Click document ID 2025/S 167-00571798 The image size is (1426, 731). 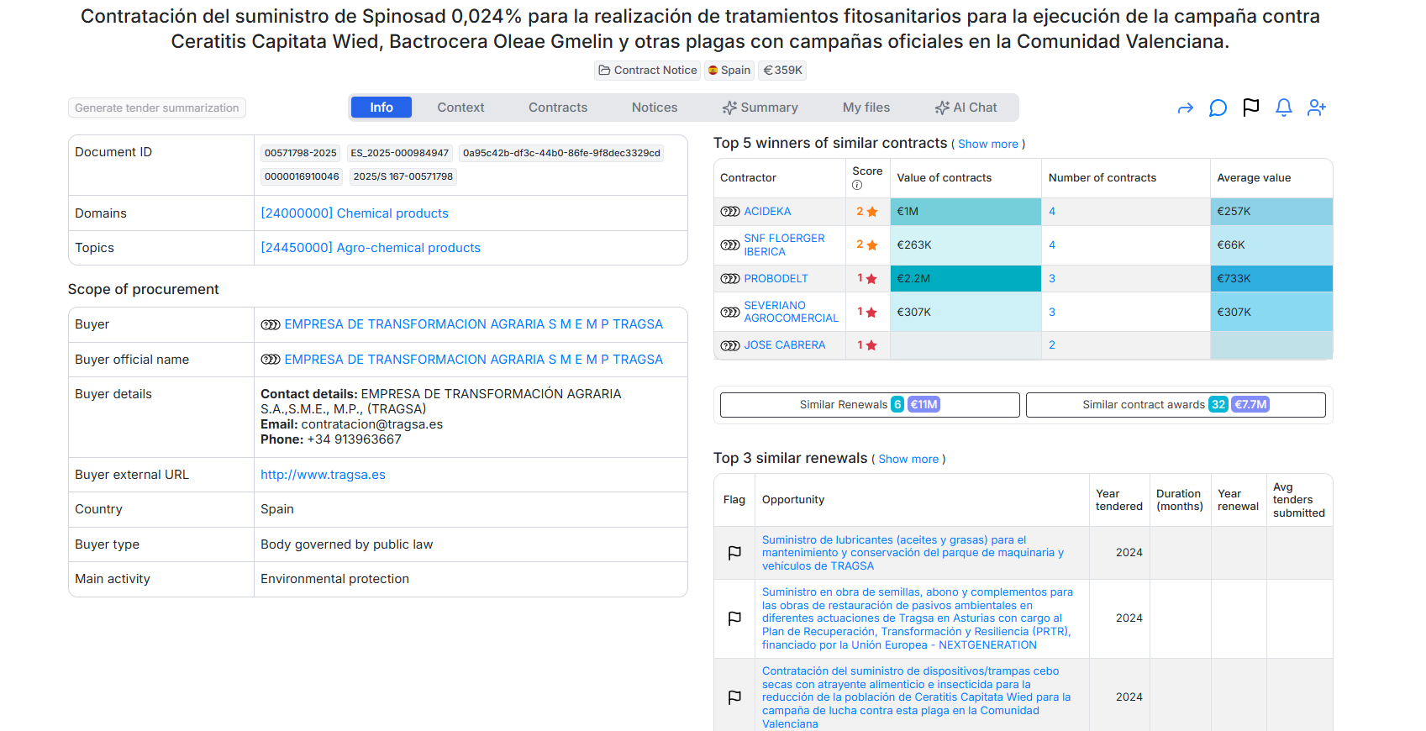403,176
